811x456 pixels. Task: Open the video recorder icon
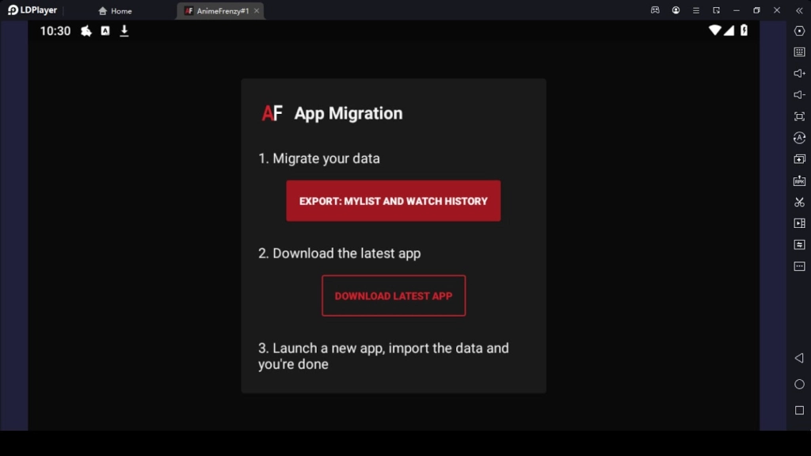click(799, 223)
